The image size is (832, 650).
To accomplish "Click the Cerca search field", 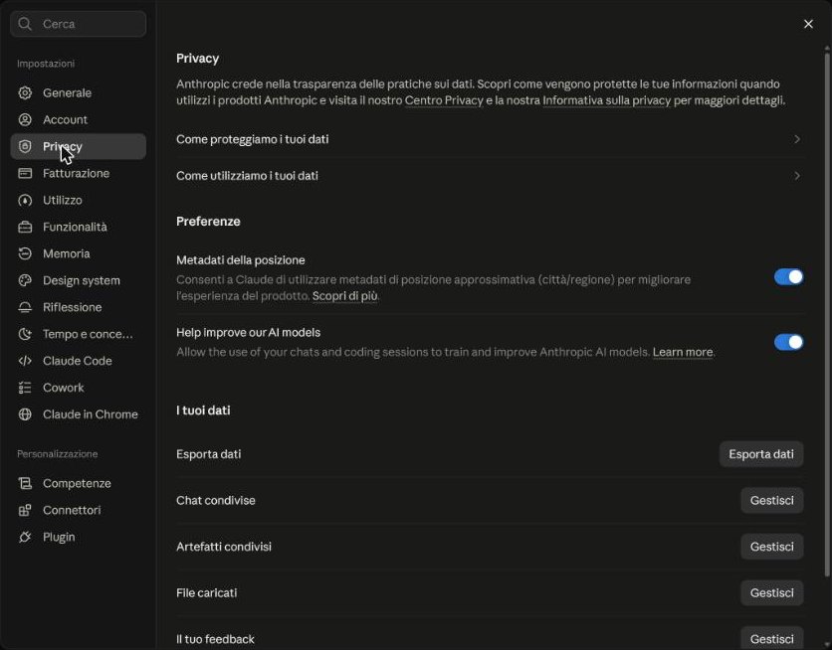I will (x=78, y=24).
